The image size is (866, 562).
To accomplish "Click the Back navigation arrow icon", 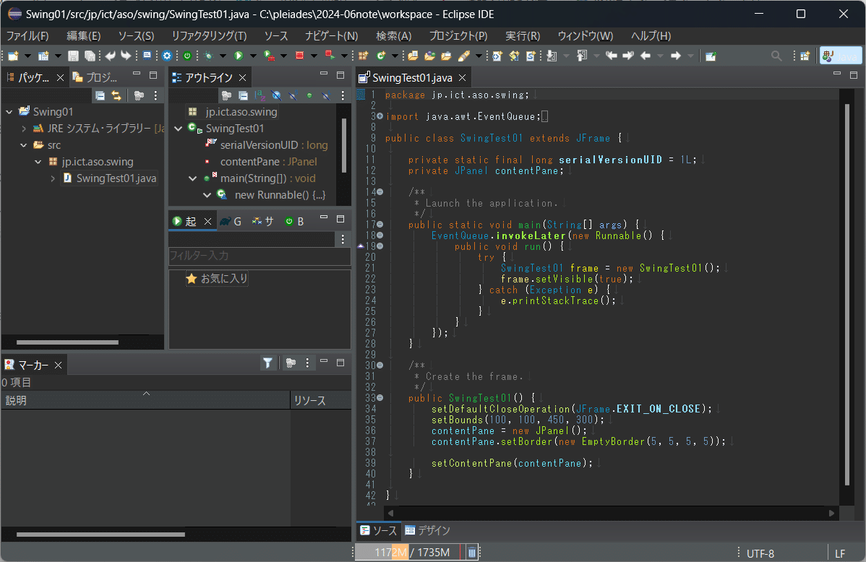I will tap(645, 56).
